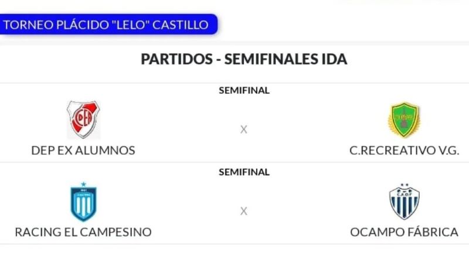Open the DEP EX ALUMNOS team name

tap(83, 151)
